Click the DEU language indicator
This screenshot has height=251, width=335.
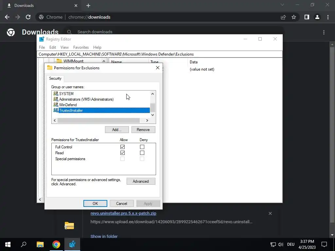pyautogui.click(x=291, y=244)
